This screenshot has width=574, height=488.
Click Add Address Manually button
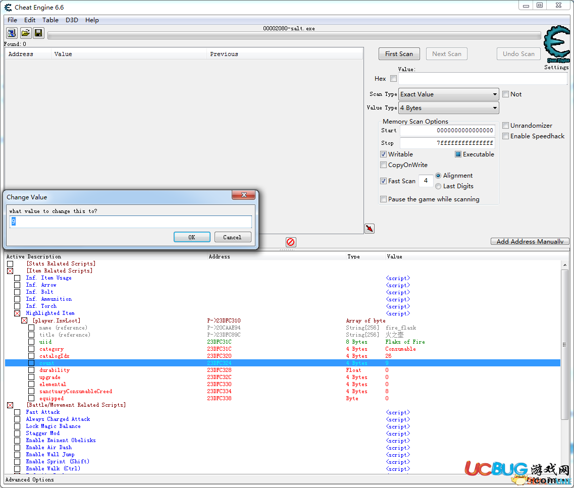530,241
